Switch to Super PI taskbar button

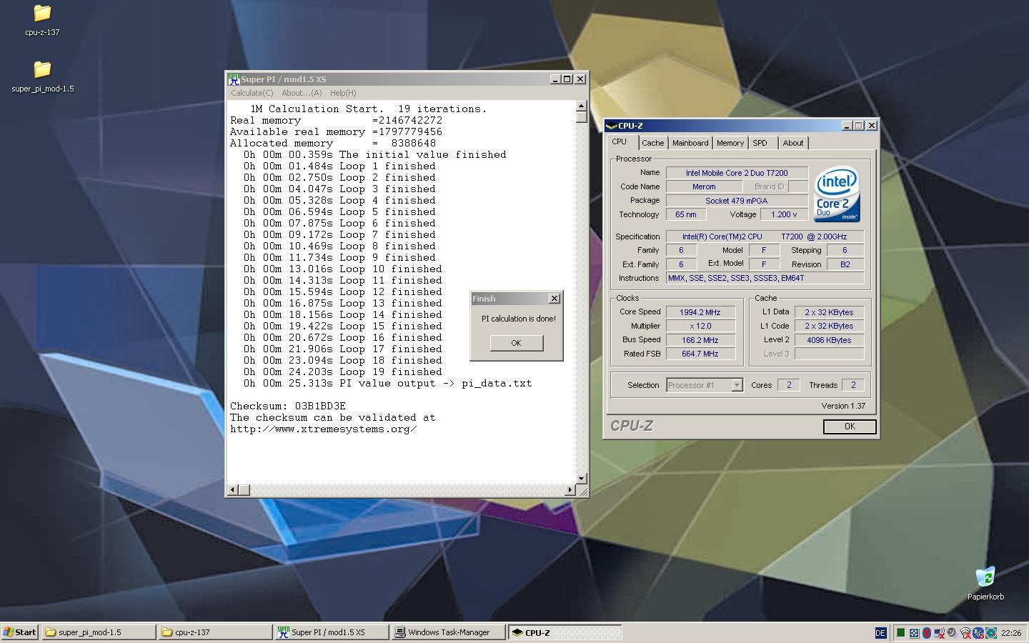[x=332, y=632]
